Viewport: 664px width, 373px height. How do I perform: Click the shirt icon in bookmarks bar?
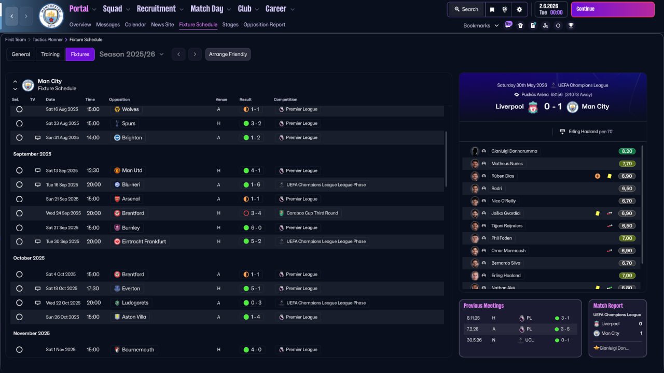pos(520,25)
